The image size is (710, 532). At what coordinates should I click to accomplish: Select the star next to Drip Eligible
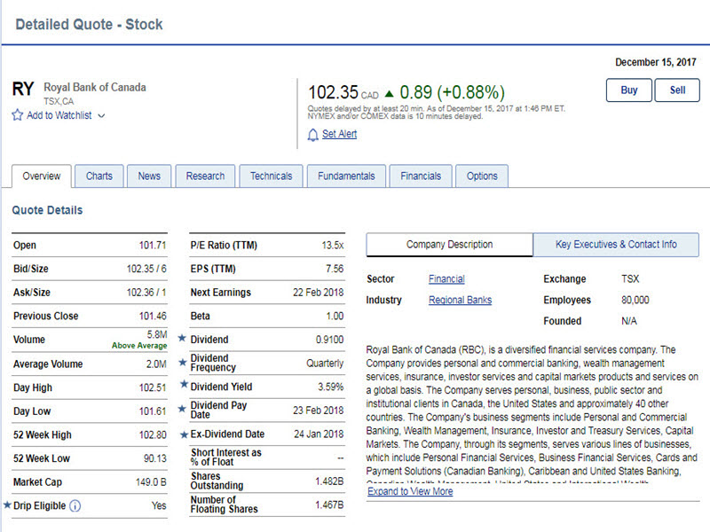click(7, 505)
